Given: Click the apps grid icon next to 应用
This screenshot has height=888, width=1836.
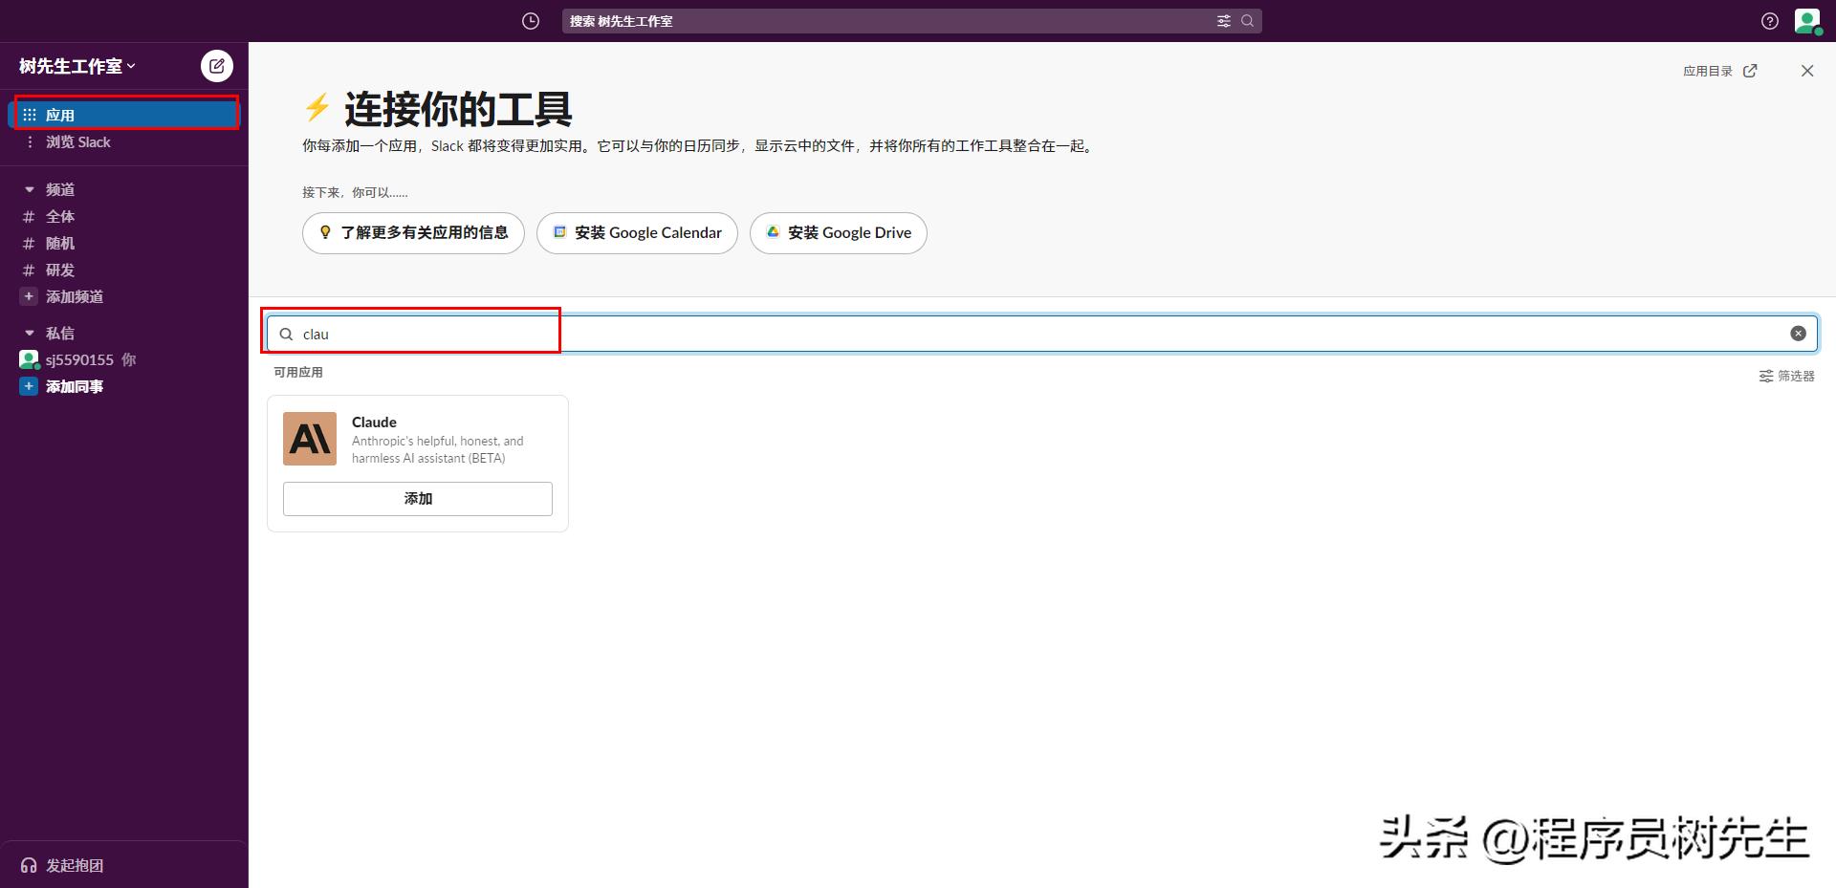Looking at the screenshot, I should [29, 113].
